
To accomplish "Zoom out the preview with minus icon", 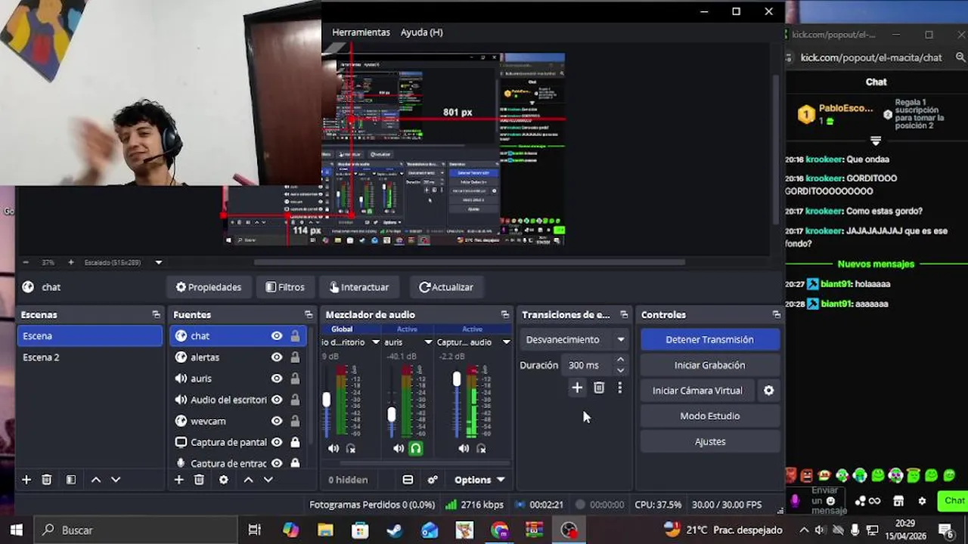I will [x=26, y=262].
